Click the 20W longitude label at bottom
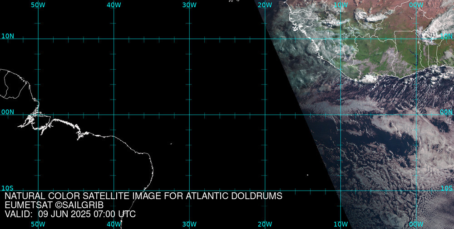This screenshot has width=454, height=229. pos(265,224)
